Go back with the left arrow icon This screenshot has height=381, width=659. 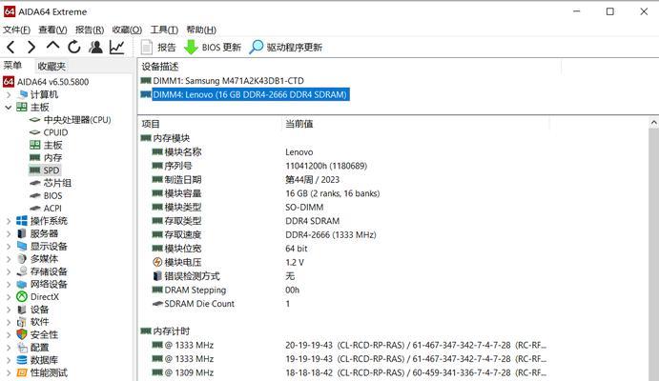(x=10, y=47)
